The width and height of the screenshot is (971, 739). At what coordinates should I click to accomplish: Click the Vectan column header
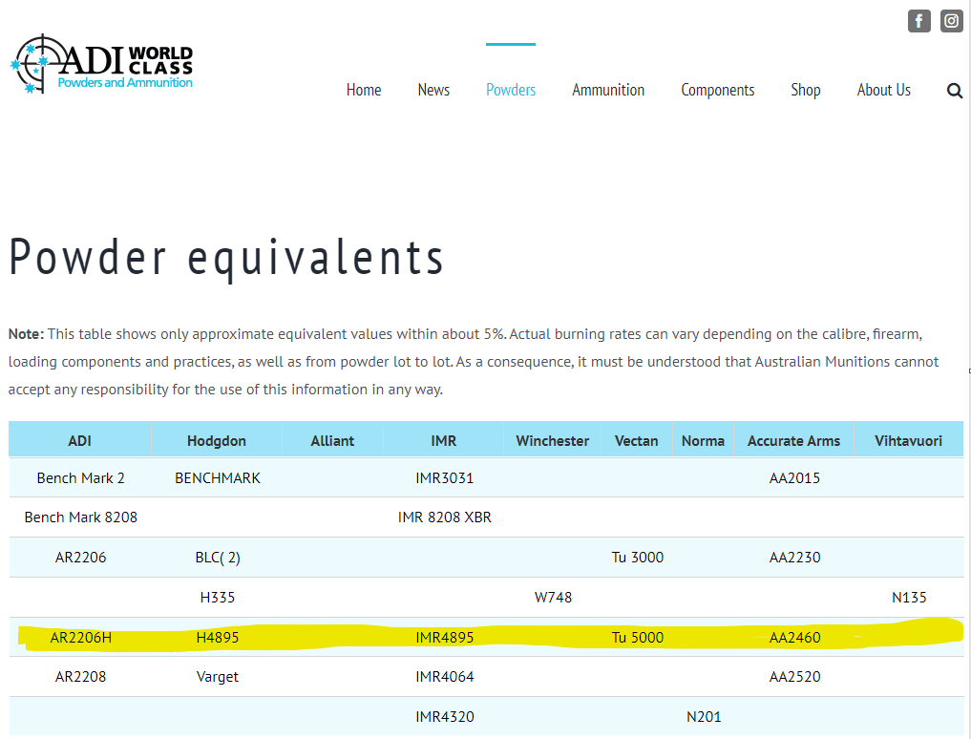point(637,440)
